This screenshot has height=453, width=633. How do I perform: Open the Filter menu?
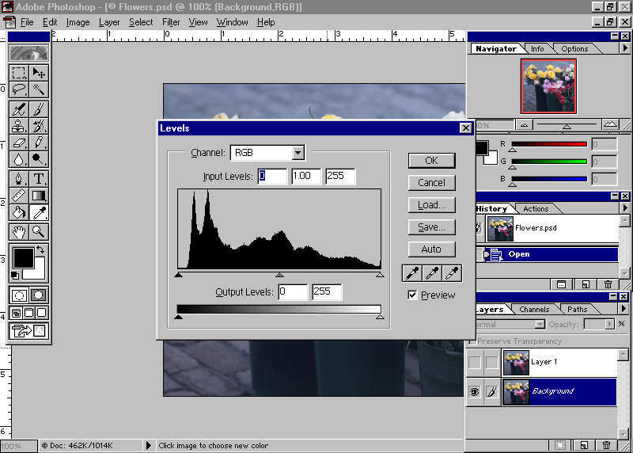pyautogui.click(x=171, y=22)
